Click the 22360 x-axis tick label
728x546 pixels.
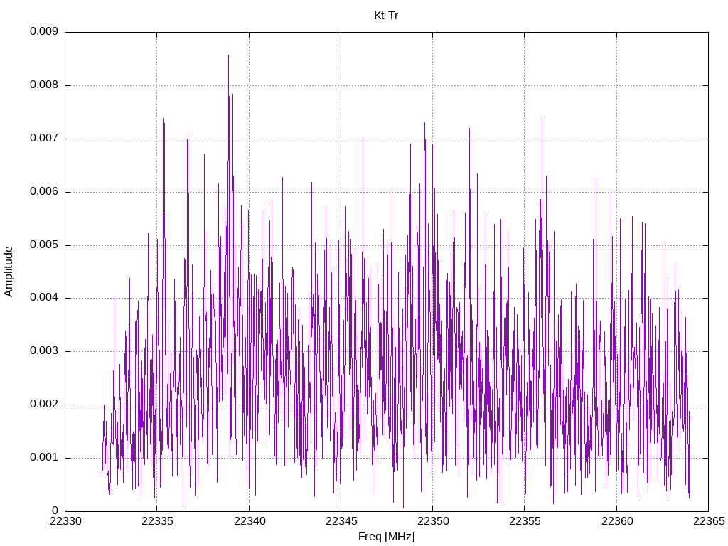tap(617, 521)
